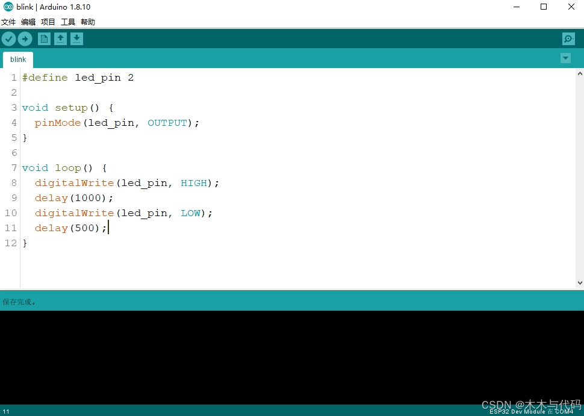Click the scrollbar up arrow
Image resolution: width=584 pixels, height=416 pixels.
coord(579,73)
